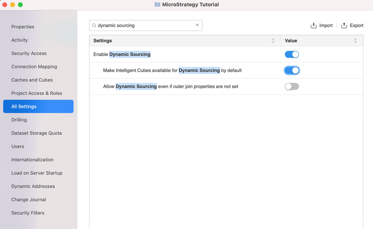The image size is (373, 229).
Task: Open the Drilling settings
Action: click(19, 120)
